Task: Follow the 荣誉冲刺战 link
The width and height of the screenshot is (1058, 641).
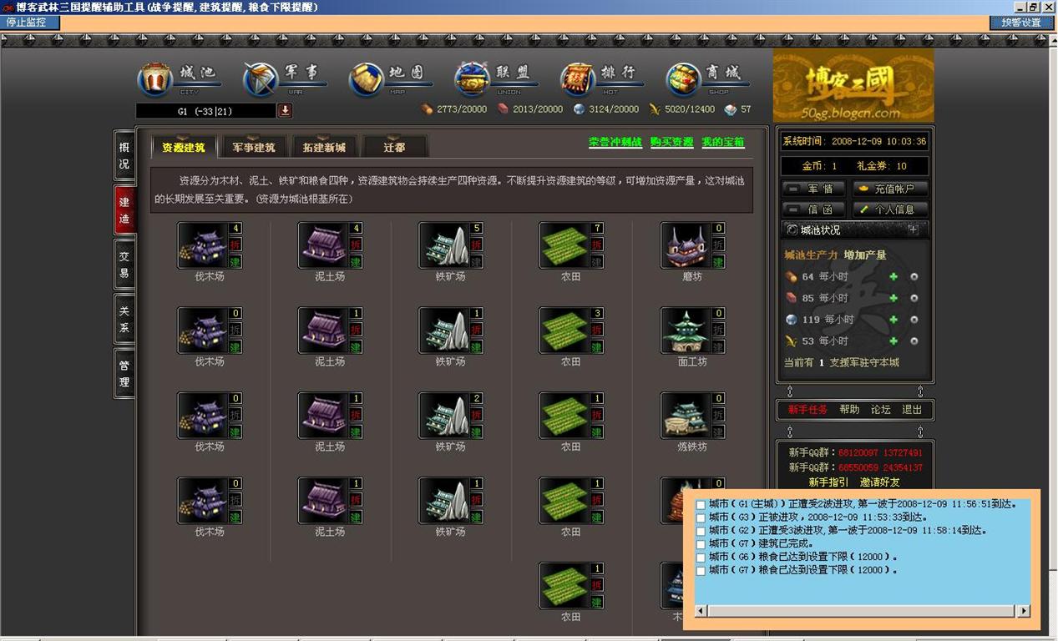Action: click(615, 142)
